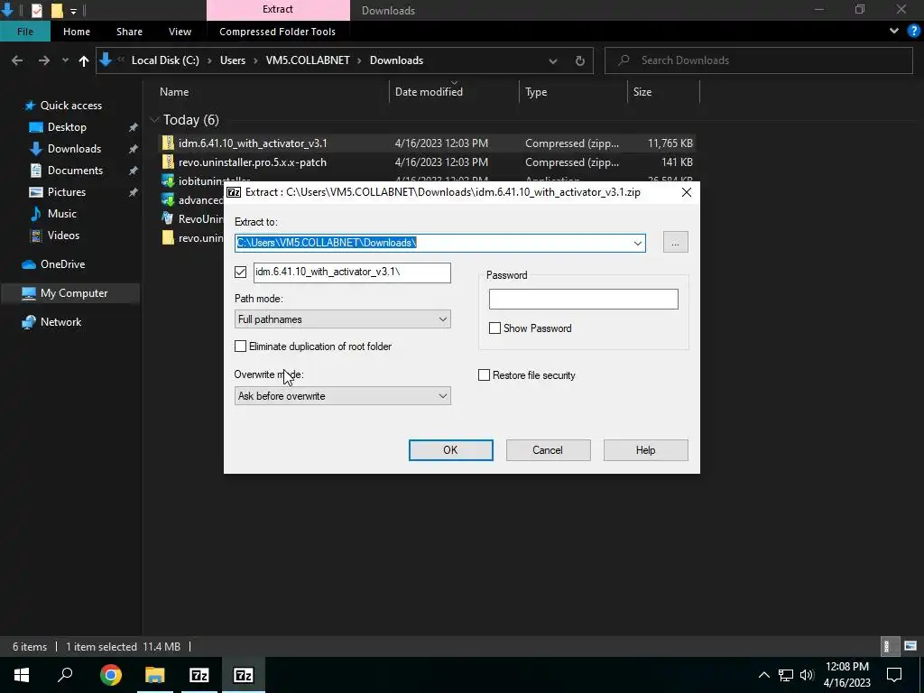924x693 pixels.
Task: Collapse the ribbon chevron
Action: click(894, 32)
